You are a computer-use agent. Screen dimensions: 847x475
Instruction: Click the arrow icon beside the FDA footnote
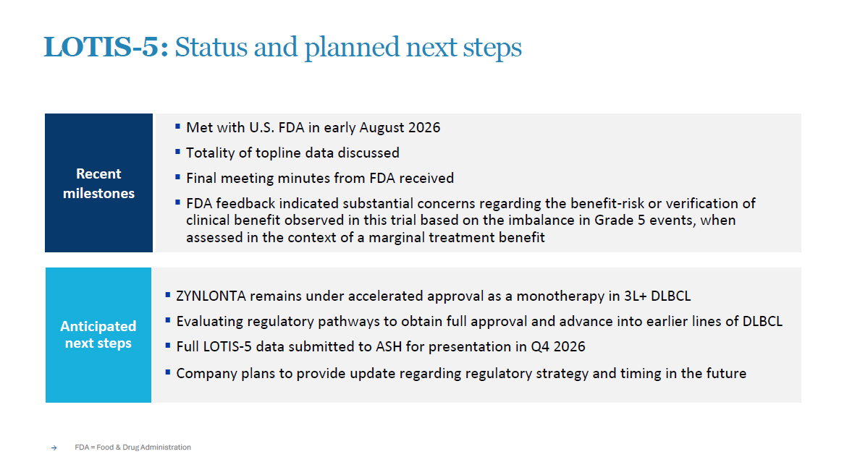pyautogui.click(x=54, y=448)
